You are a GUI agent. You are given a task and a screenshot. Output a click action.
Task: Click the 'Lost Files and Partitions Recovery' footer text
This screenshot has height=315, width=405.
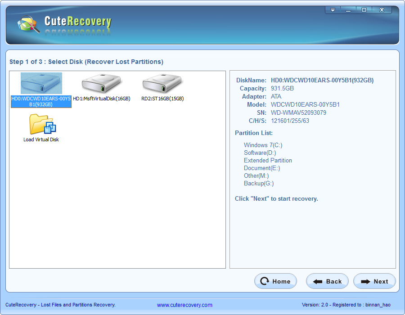tap(78, 305)
